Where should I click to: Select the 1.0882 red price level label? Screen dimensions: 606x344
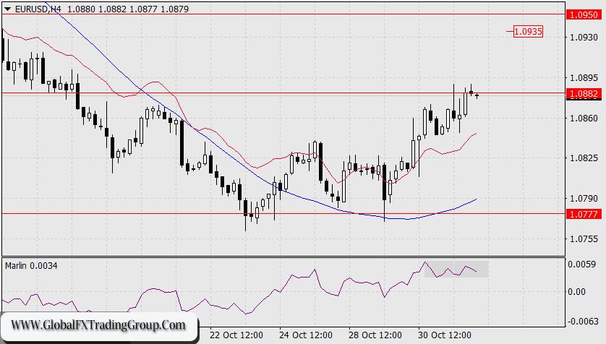coord(584,93)
